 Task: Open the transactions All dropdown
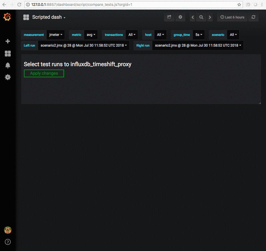point(132,35)
